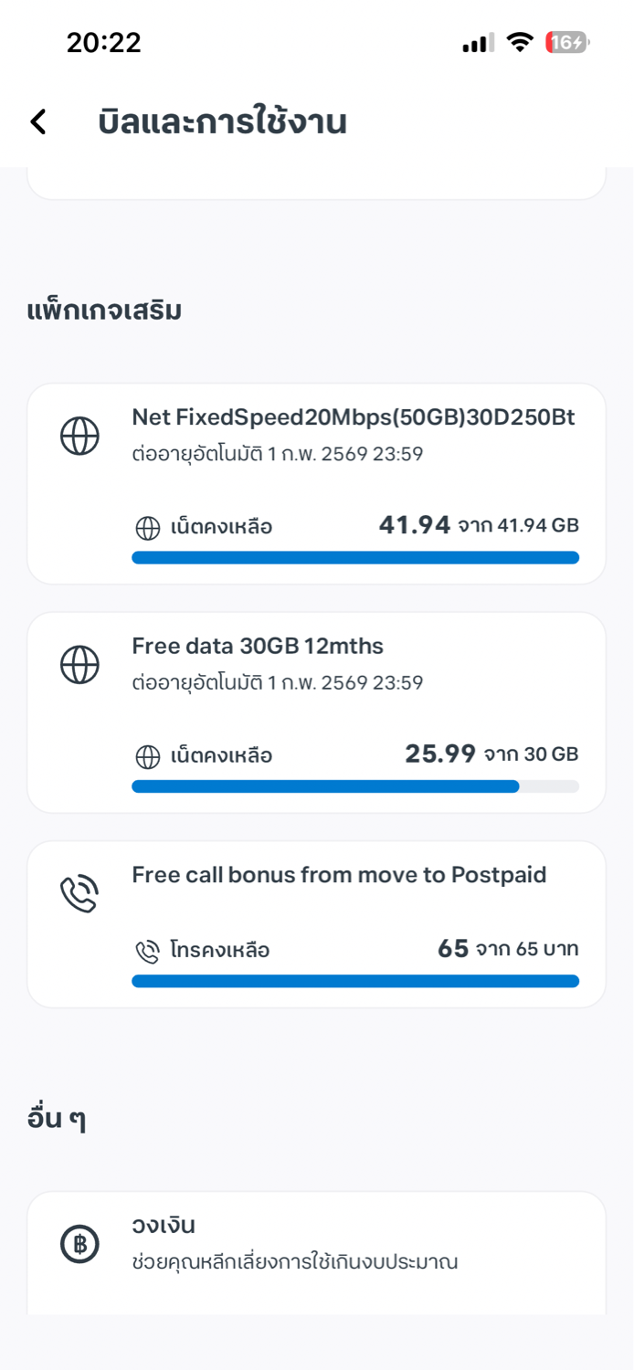This screenshot has width=634, height=1370.
Task: Tap the battery indicator in status bar
Action: (x=567, y=42)
